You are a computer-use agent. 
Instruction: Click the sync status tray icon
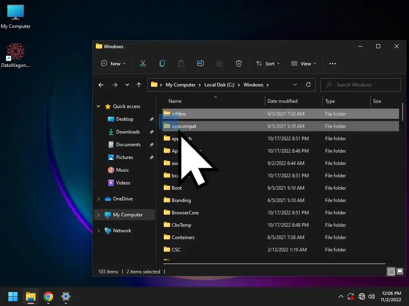coord(351,296)
